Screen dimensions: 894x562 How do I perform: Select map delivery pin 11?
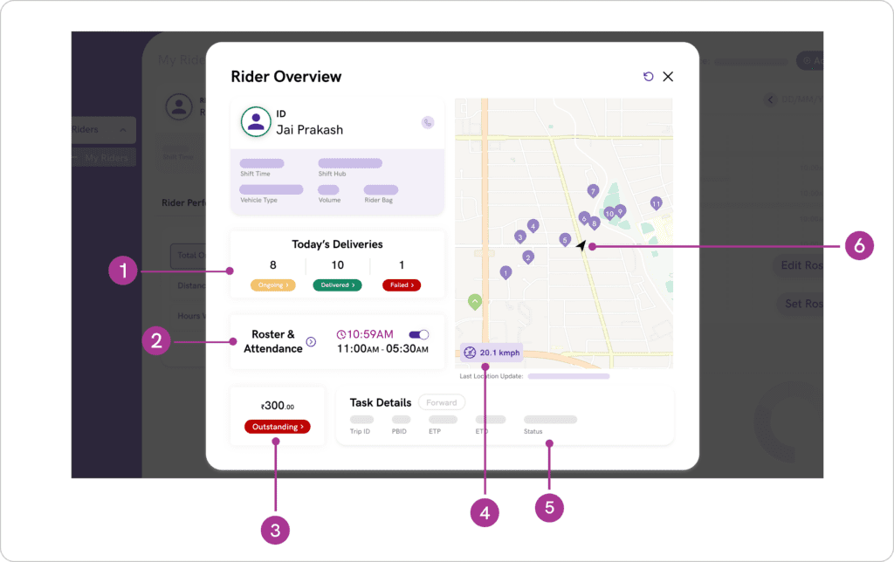pos(657,203)
